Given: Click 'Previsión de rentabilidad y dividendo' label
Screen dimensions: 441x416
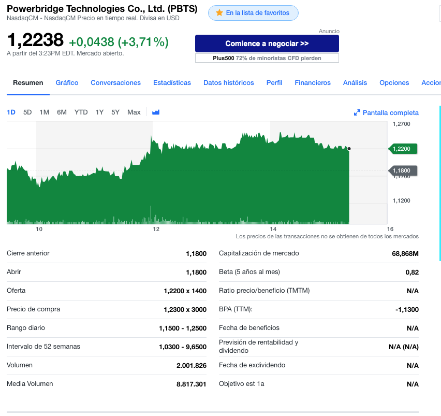Looking at the screenshot, I should pyautogui.click(x=258, y=347).
